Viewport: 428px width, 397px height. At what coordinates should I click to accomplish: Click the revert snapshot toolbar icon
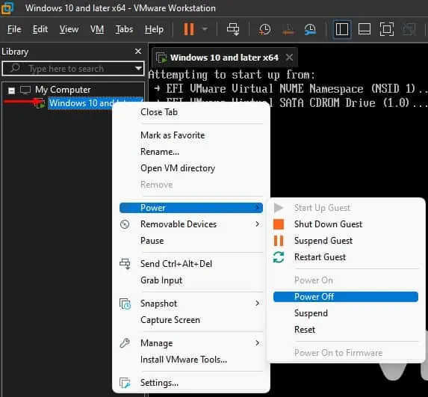click(x=288, y=30)
